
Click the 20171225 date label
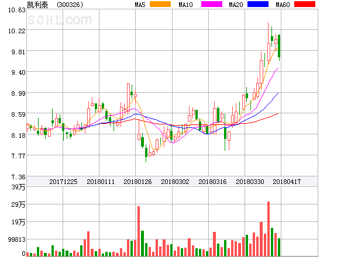63,182
